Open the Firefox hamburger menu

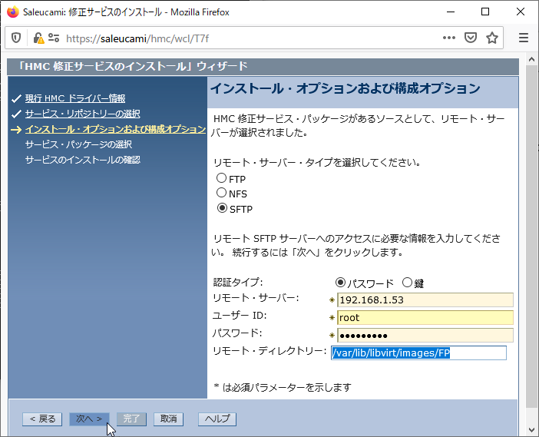tap(524, 38)
